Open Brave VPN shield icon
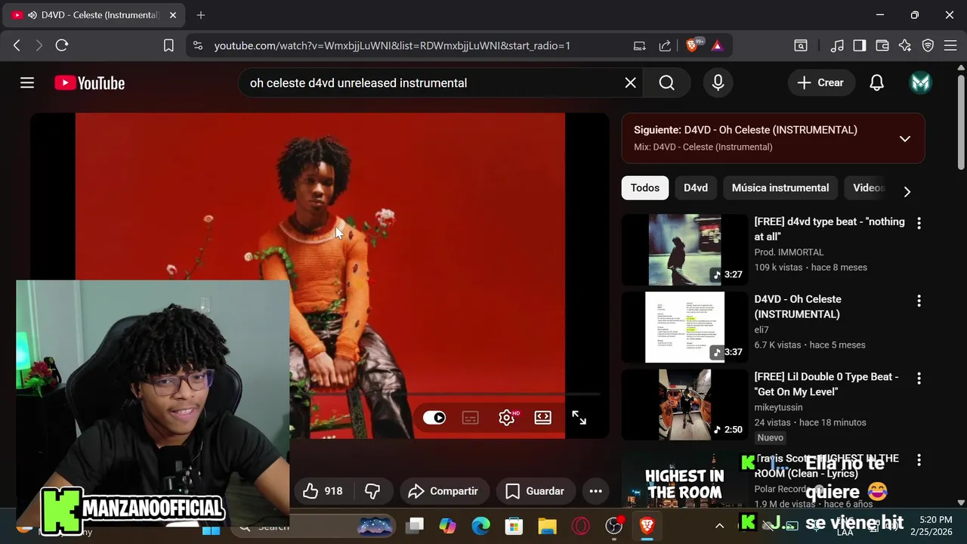Viewport: 967px width, 544px height. 928,45
